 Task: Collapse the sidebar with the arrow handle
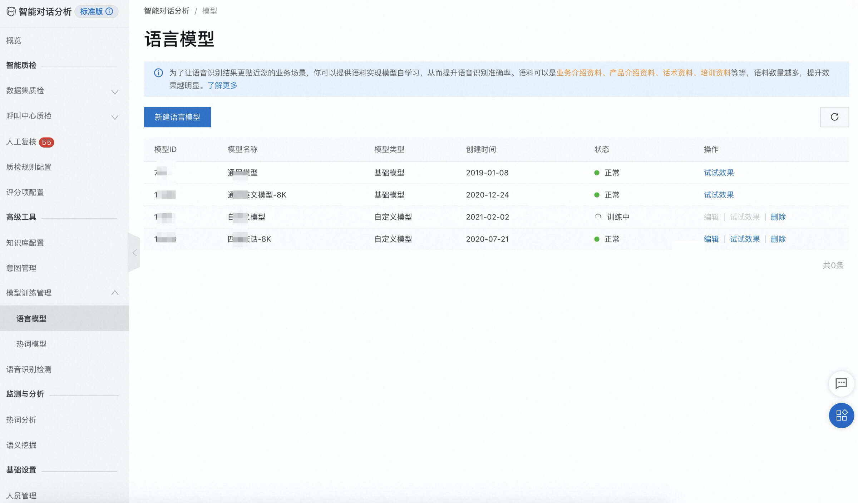(x=134, y=253)
